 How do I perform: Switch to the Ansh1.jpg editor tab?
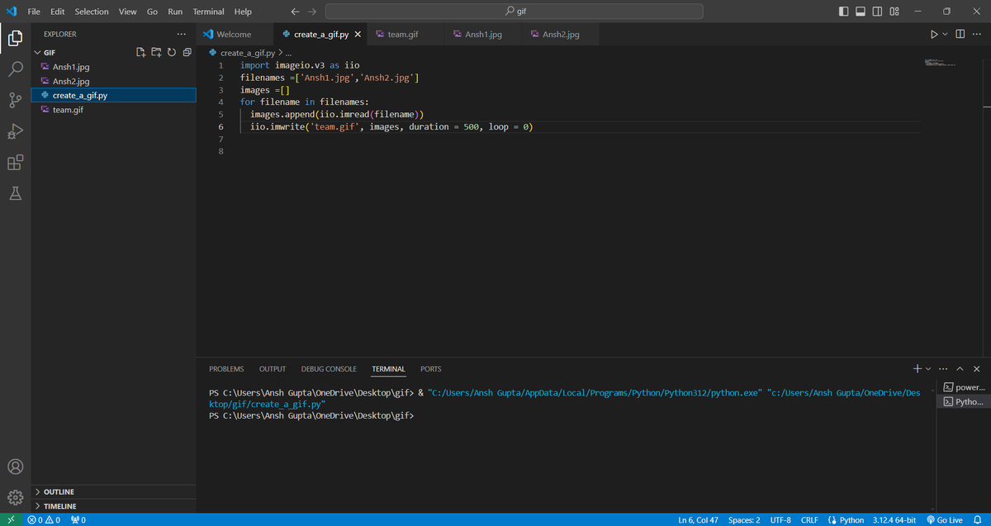tap(483, 35)
